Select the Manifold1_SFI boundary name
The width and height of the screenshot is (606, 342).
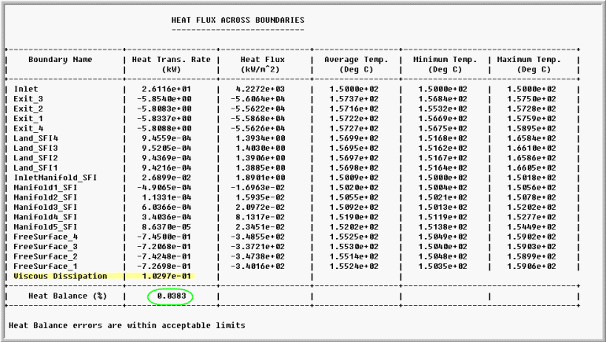click(45, 188)
